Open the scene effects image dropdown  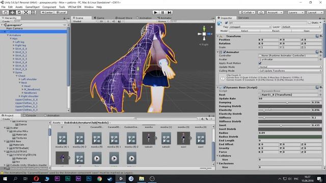point(120,21)
